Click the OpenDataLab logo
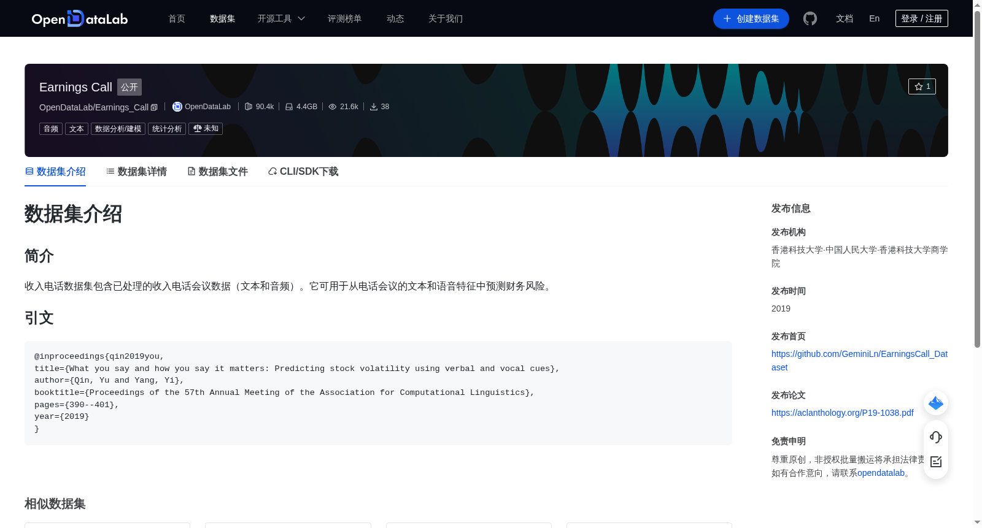 [x=80, y=19]
